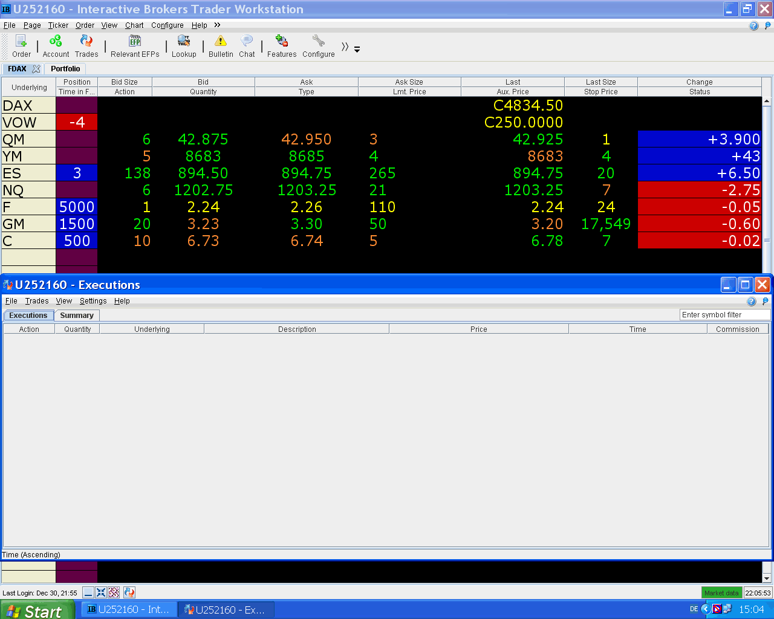Screen dimensions: 774x619
Task: Open the Bulletin warning icon
Action: (221, 46)
